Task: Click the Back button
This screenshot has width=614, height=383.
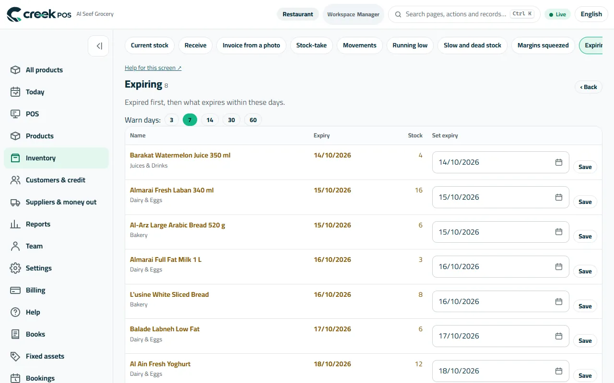Action: point(589,87)
